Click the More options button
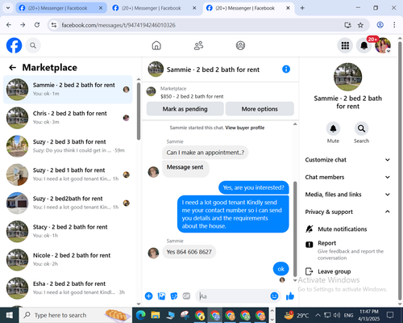This screenshot has width=403, height=323. (x=260, y=109)
